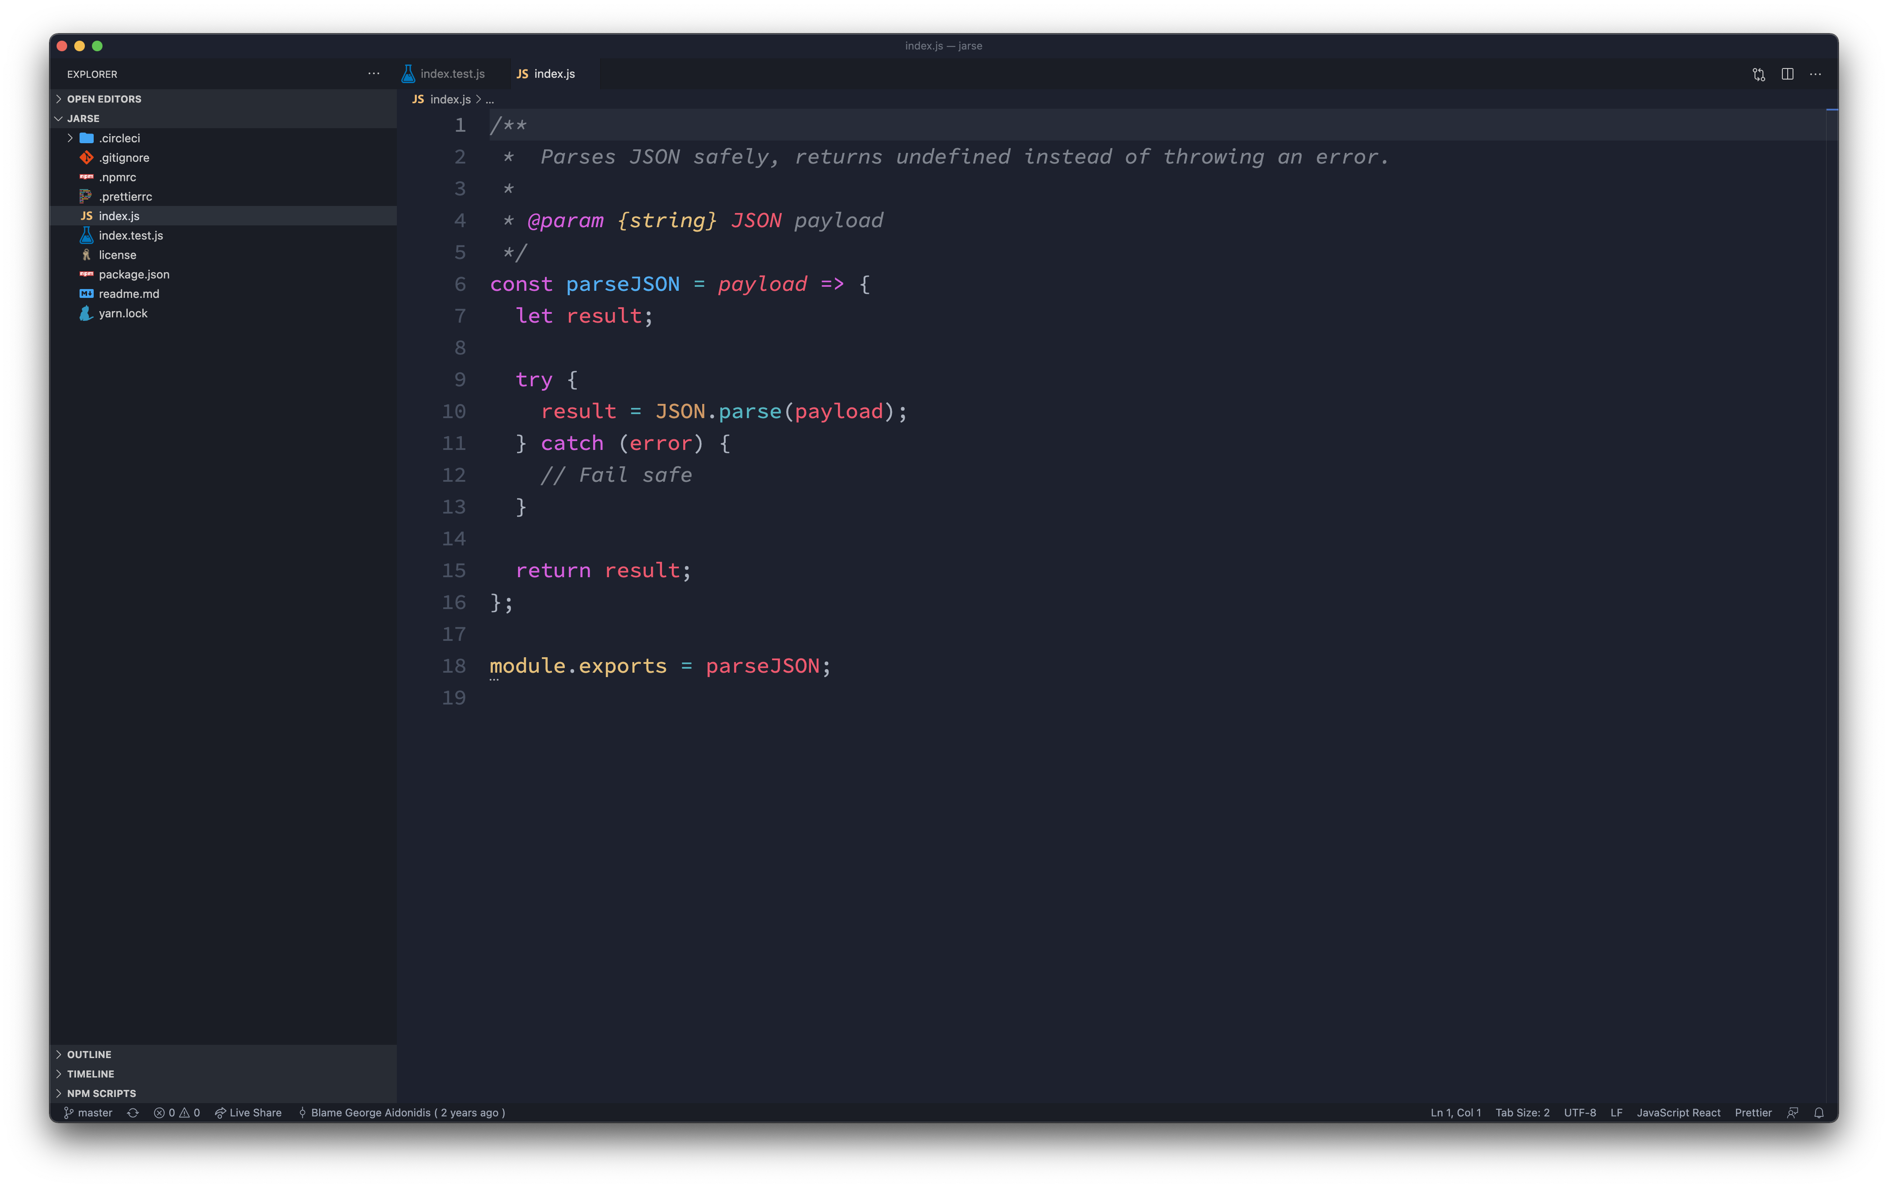Expand the NPM SCRIPTS panel
This screenshot has height=1188, width=1888.
(223, 1093)
